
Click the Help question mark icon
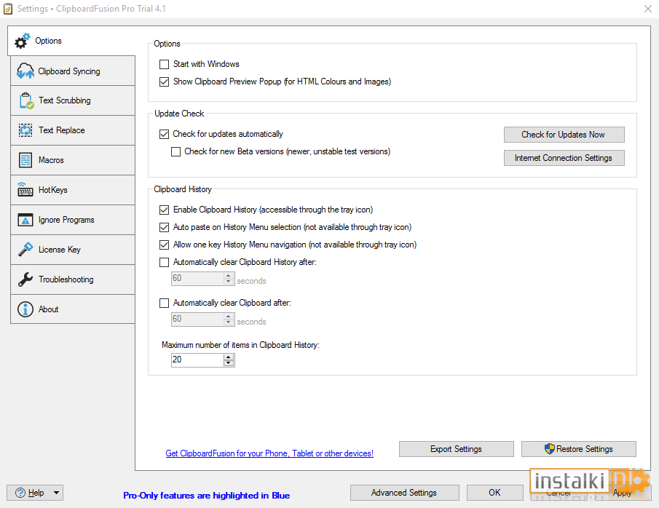click(20, 493)
